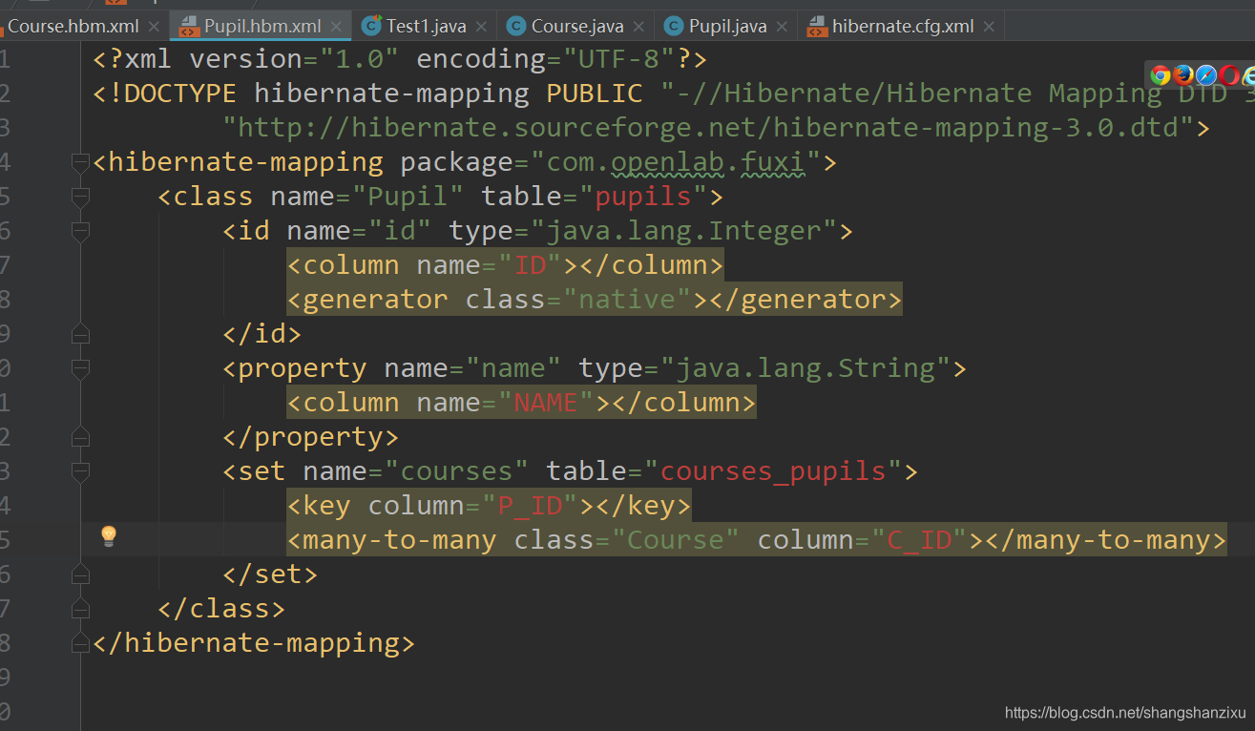Place cursor on "P_ID" key column value
Viewport: 1255px width, 731px height.
click(x=531, y=506)
